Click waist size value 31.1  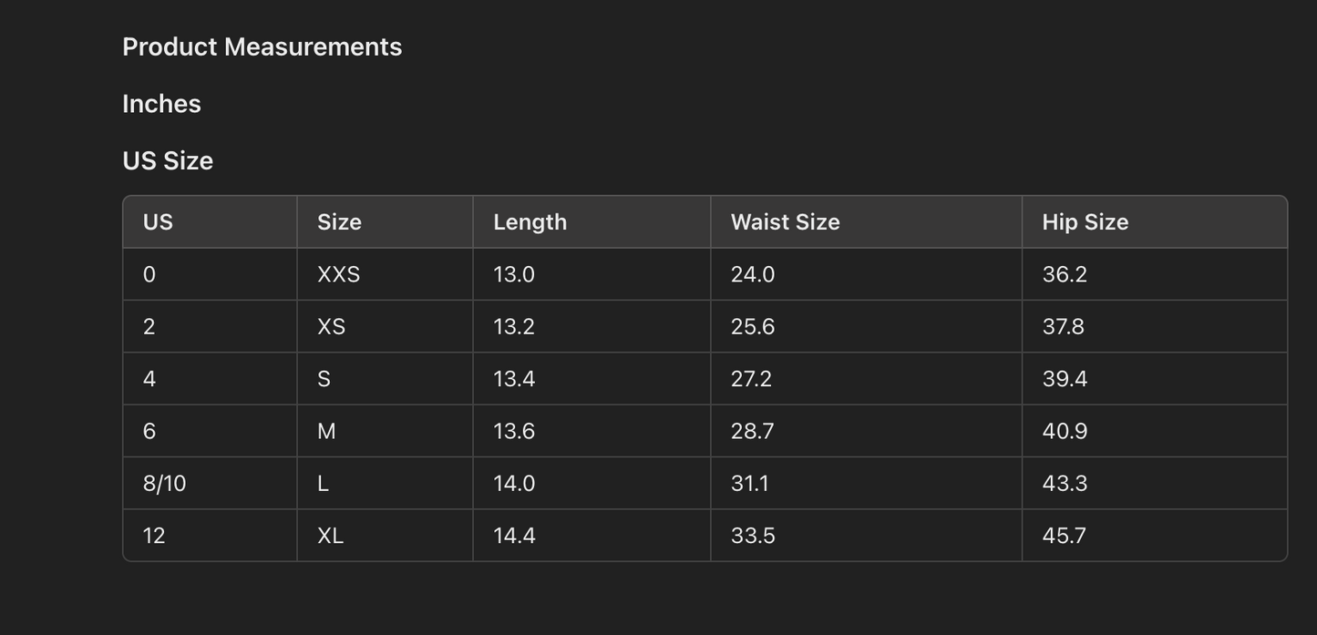(749, 484)
